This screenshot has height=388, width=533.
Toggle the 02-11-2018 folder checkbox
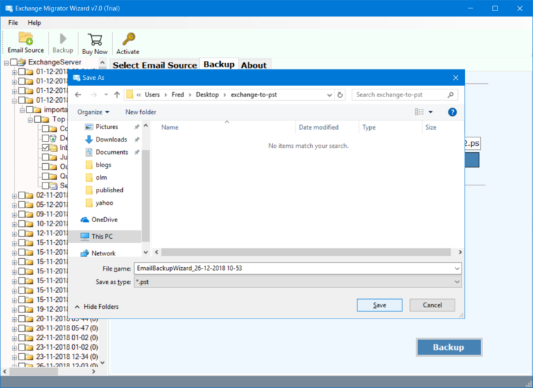(22, 195)
